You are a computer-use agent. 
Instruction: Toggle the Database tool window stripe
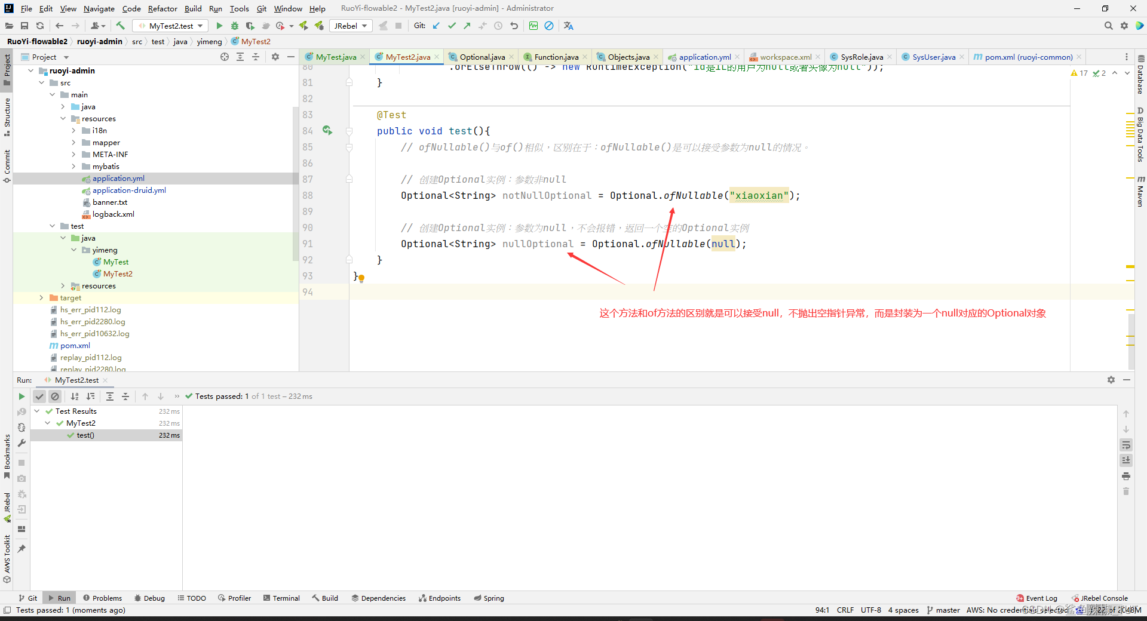coord(1140,75)
